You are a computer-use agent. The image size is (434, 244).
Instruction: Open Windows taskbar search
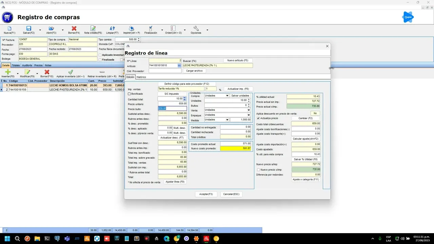click(17, 239)
